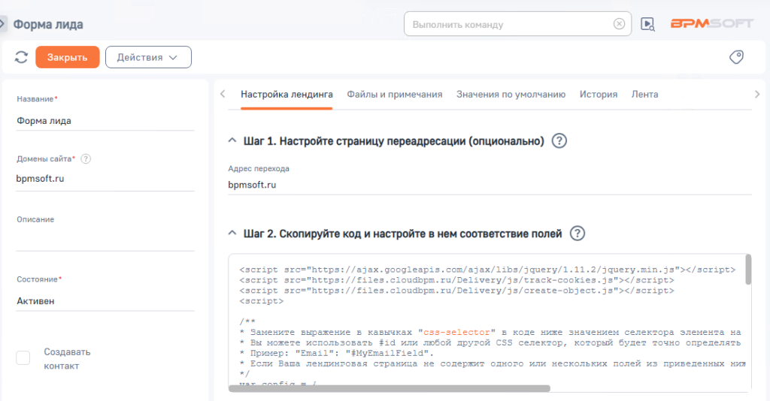Click the create-object.js script line
Screen dimensions: 770x401
(456, 291)
